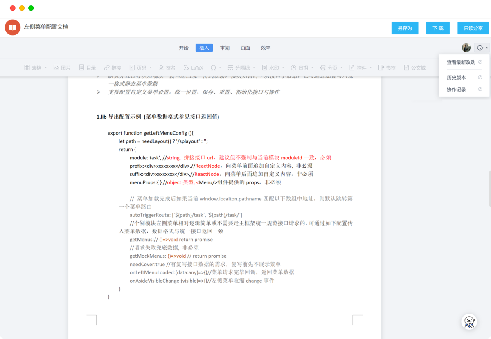Viewport: 491px width, 339px height.
Task: Expand the 日期 dropdown arrow
Action: [x=313, y=68]
